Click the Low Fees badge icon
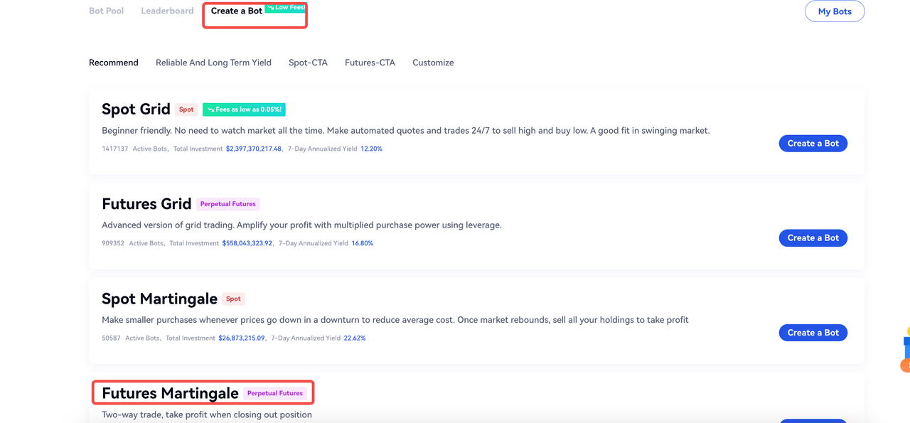The image size is (910, 423). click(x=271, y=7)
